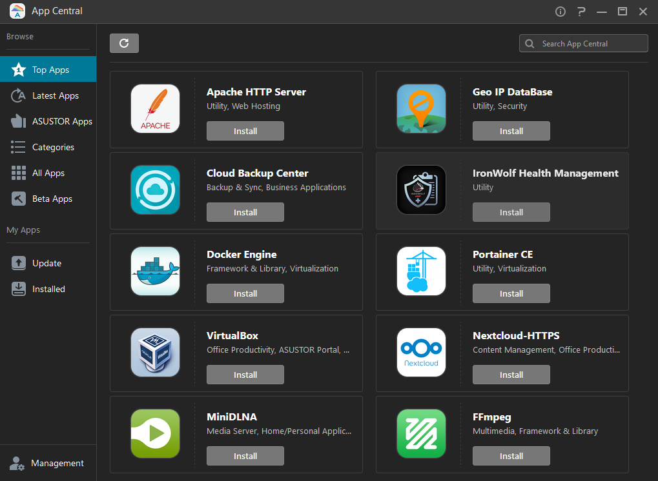Open the help question mark icon
Image resolution: width=658 pixels, height=481 pixels.
pos(581,12)
